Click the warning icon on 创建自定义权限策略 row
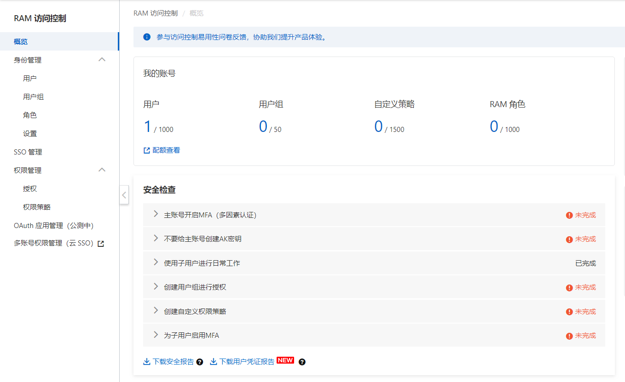This screenshot has width=625, height=382. coord(568,311)
